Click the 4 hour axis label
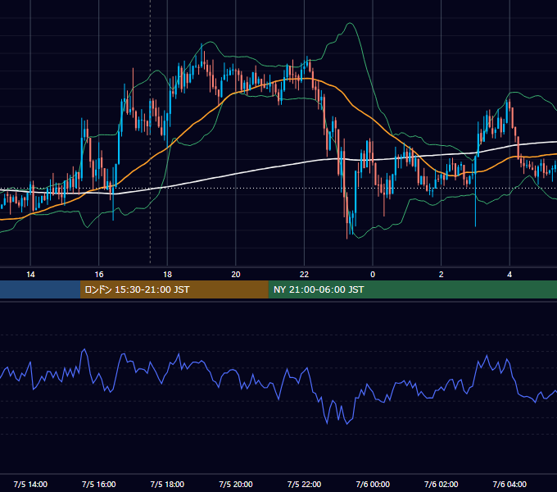Viewport: 557px width, 492px height. click(509, 275)
